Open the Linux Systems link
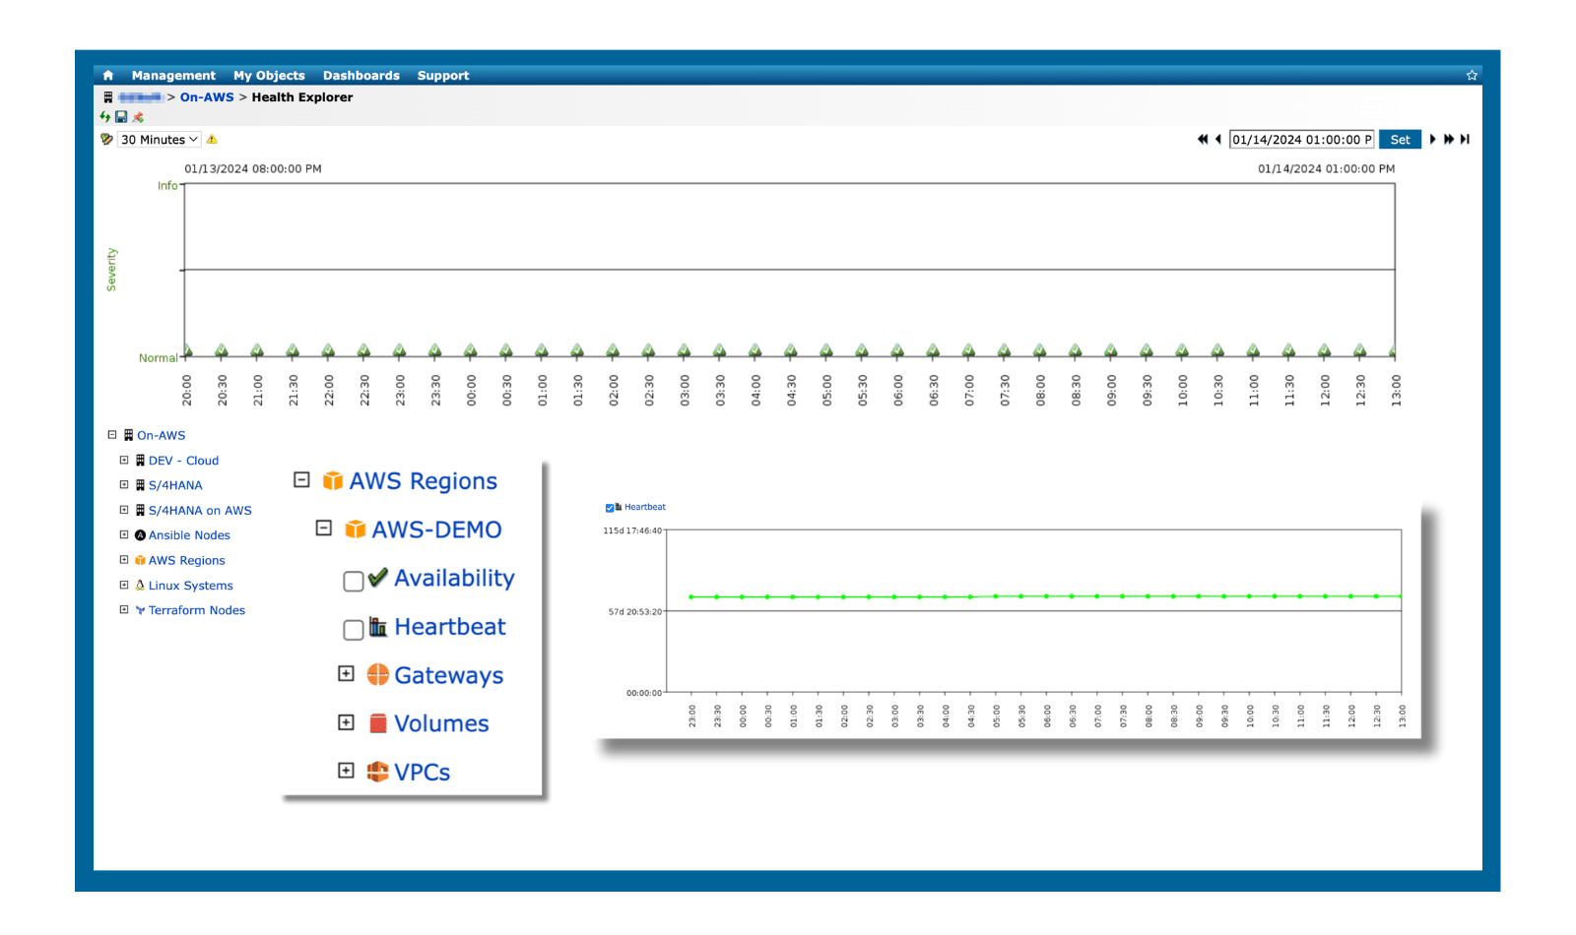 click(x=190, y=586)
